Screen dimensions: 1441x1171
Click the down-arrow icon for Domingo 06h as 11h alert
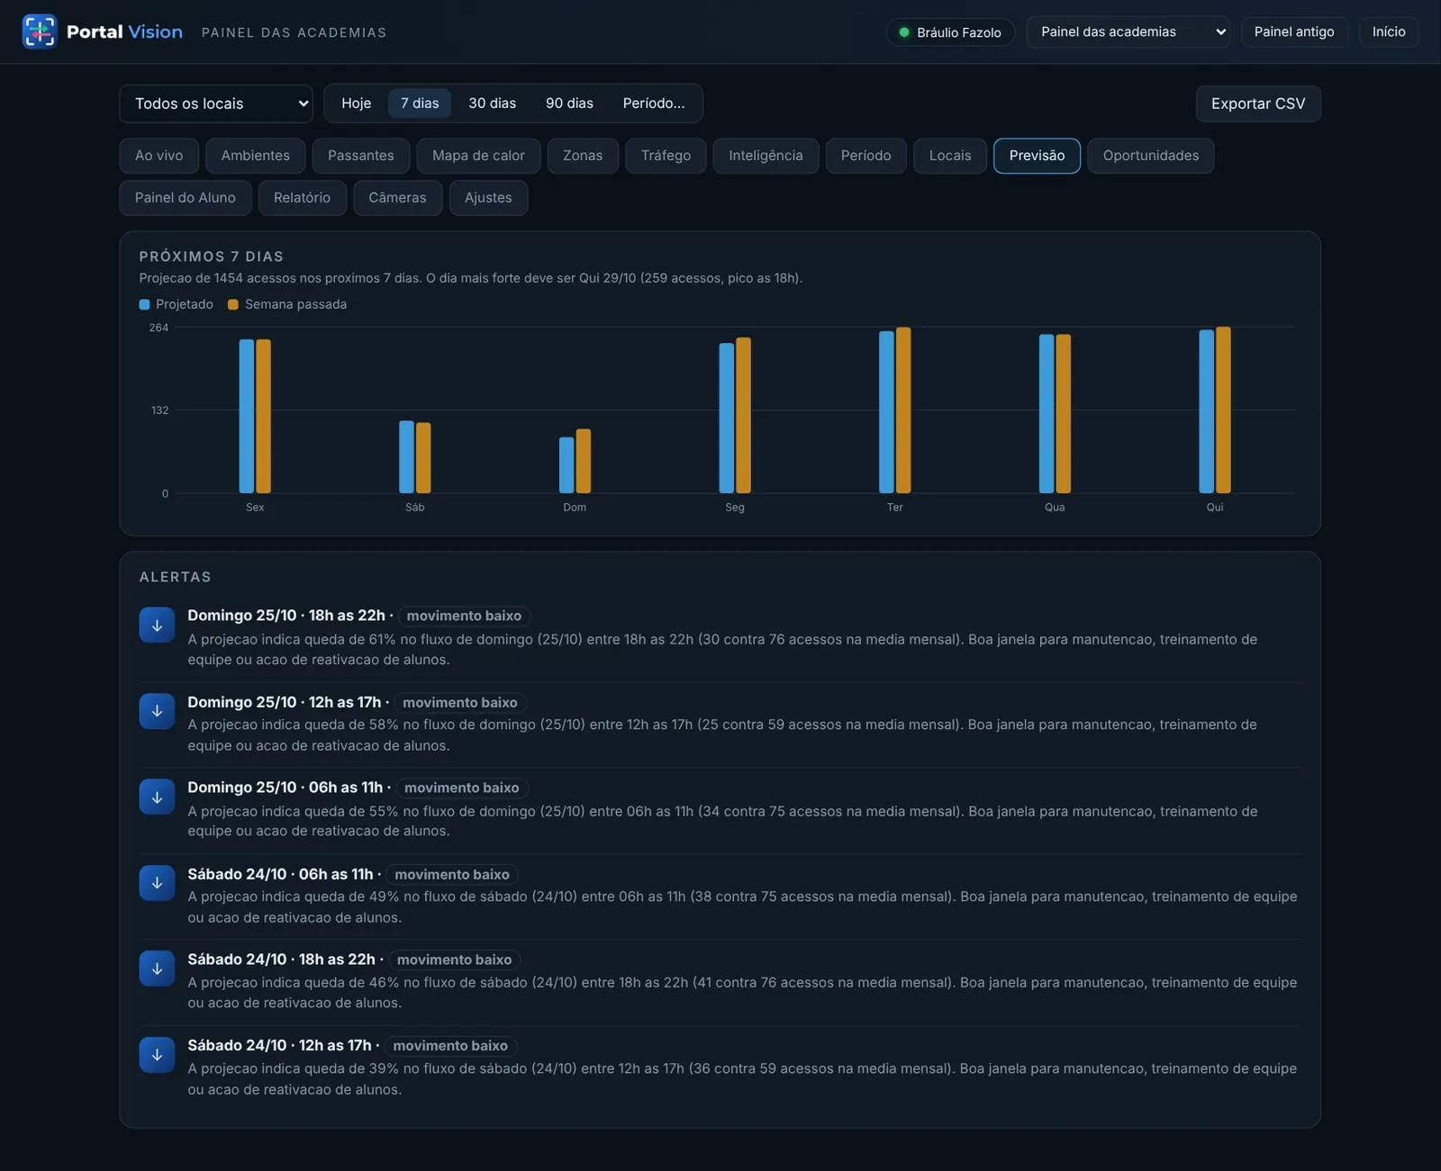coord(157,797)
